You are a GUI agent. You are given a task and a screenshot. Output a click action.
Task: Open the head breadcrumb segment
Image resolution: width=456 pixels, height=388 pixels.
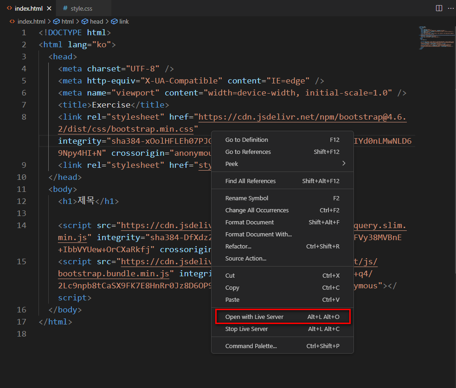[x=96, y=21]
